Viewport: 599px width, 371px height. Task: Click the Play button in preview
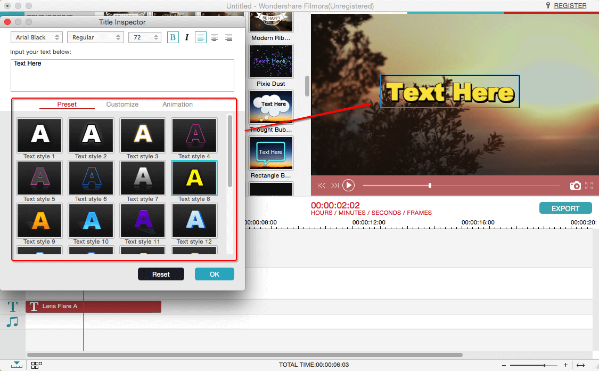tap(348, 185)
